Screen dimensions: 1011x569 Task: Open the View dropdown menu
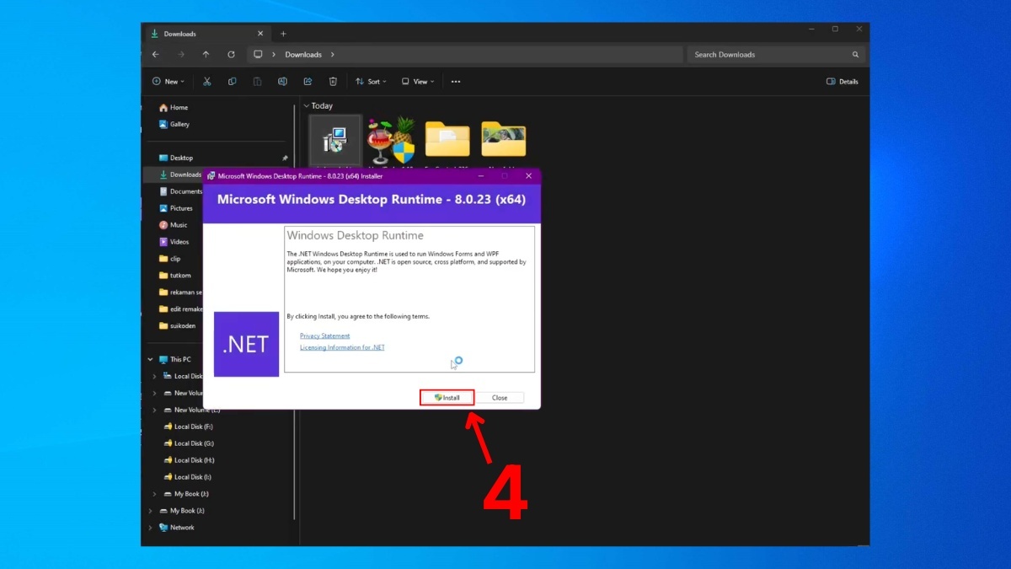click(418, 82)
